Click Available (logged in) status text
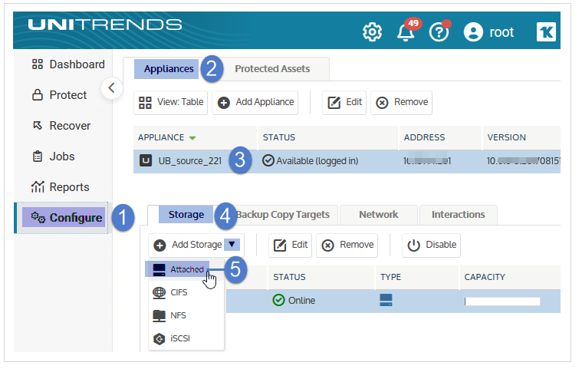This screenshot has height=369, width=582. tap(317, 161)
